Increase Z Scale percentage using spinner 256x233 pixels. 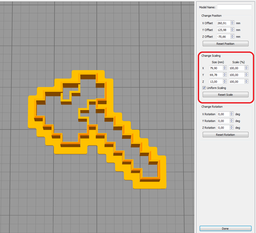click(246, 80)
